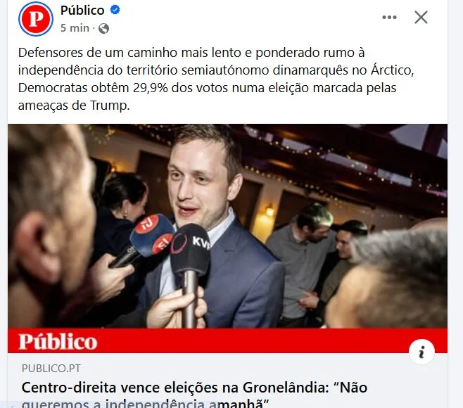Screen dimensions: 463x408
Task: Click the red Público banner logo
Action: click(58, 342)
